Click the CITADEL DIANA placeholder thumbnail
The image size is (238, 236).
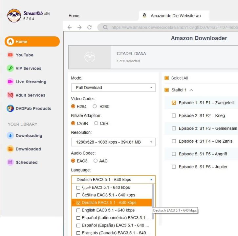90,57
